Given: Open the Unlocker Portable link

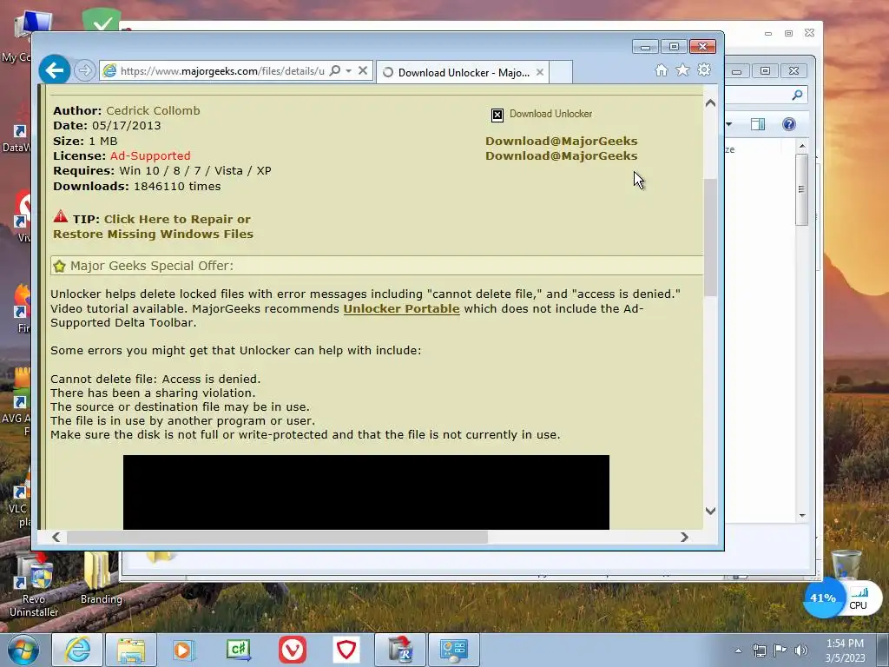Looking at the screenshot, I should (x=401, y=308).
